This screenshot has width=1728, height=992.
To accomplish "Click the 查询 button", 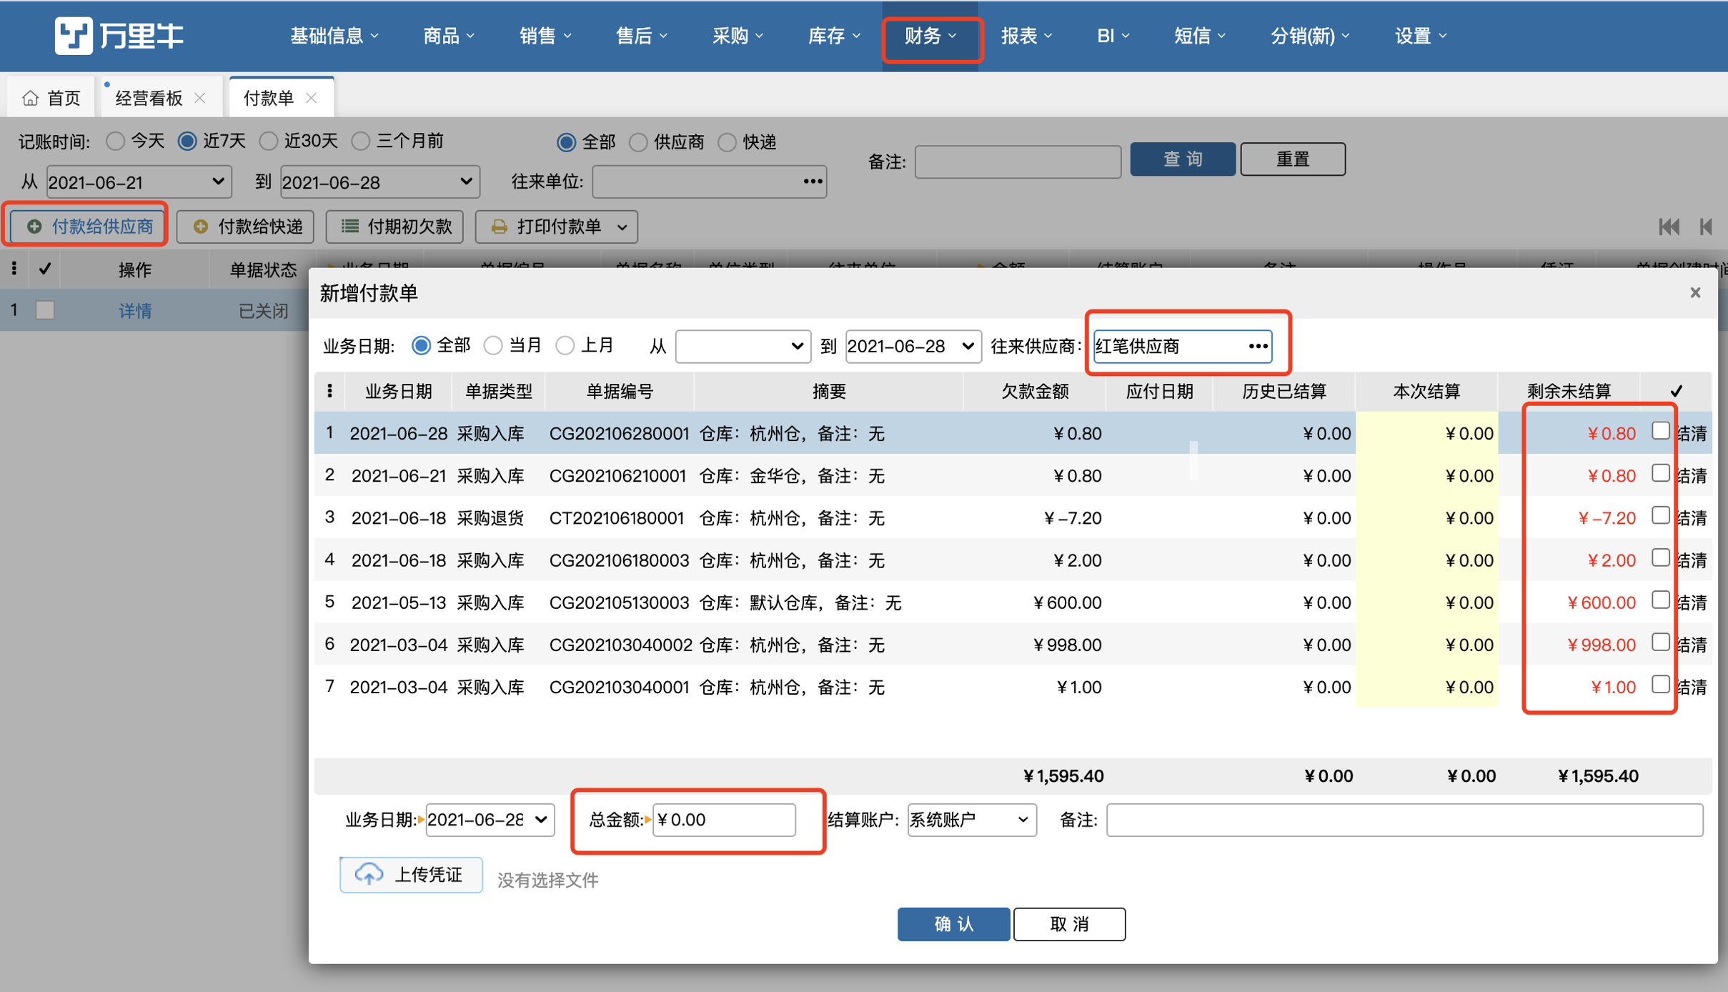I will pyautogui.click(x=1182, y=159).
